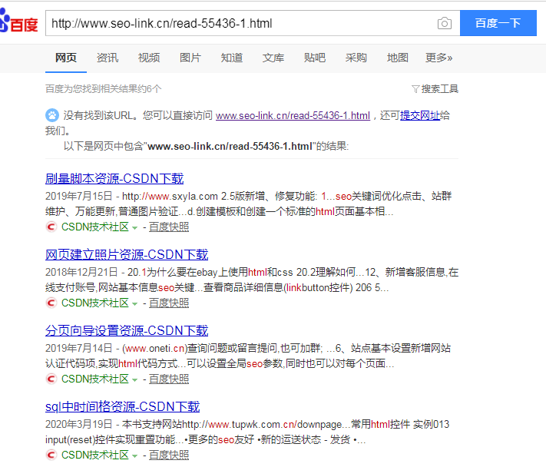
Task: Switch to the 图片 tab
Action: tap(190, 58)
